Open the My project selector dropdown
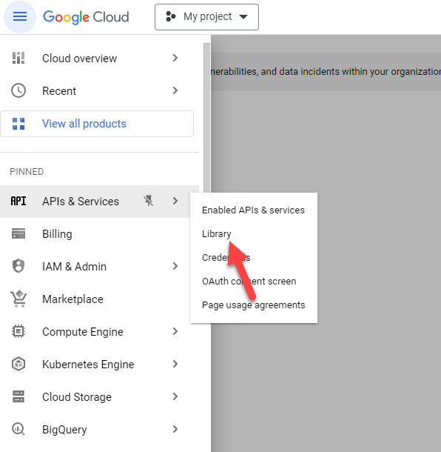 point(206,17)
